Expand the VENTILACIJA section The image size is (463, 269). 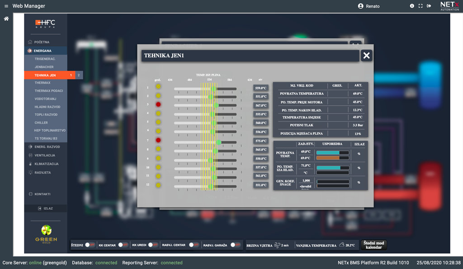click(x=45, y=156)
